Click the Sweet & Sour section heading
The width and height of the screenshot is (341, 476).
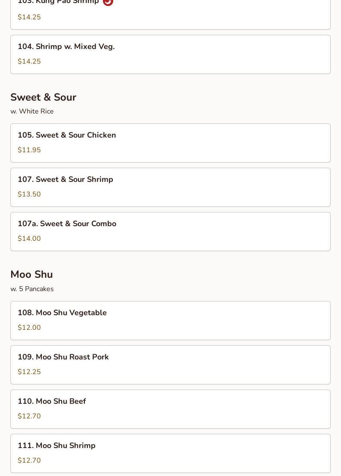tap(43, 97)
